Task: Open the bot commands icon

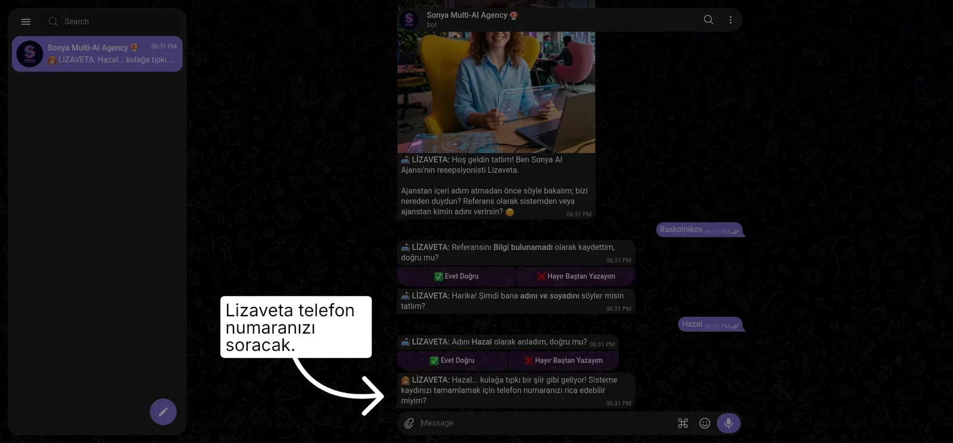Action: point(683,423)
